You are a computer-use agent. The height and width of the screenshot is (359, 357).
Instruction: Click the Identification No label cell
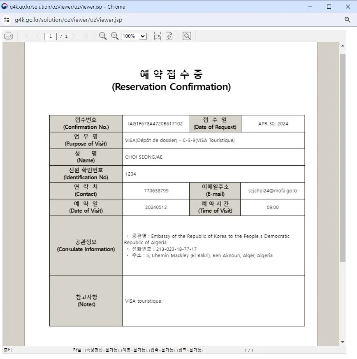click(x=86, y=174)
